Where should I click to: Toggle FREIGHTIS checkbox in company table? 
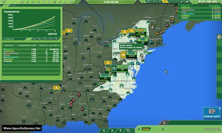(x=4, y=51)
